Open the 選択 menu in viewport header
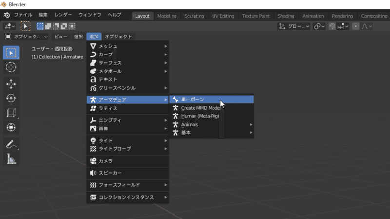The width and height of the screenshot is (390, 219). click(x=78, y=37)
